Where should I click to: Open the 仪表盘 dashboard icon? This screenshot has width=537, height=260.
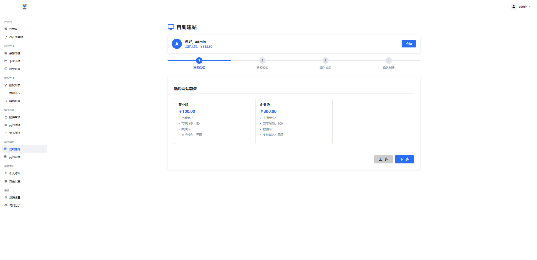6,29
